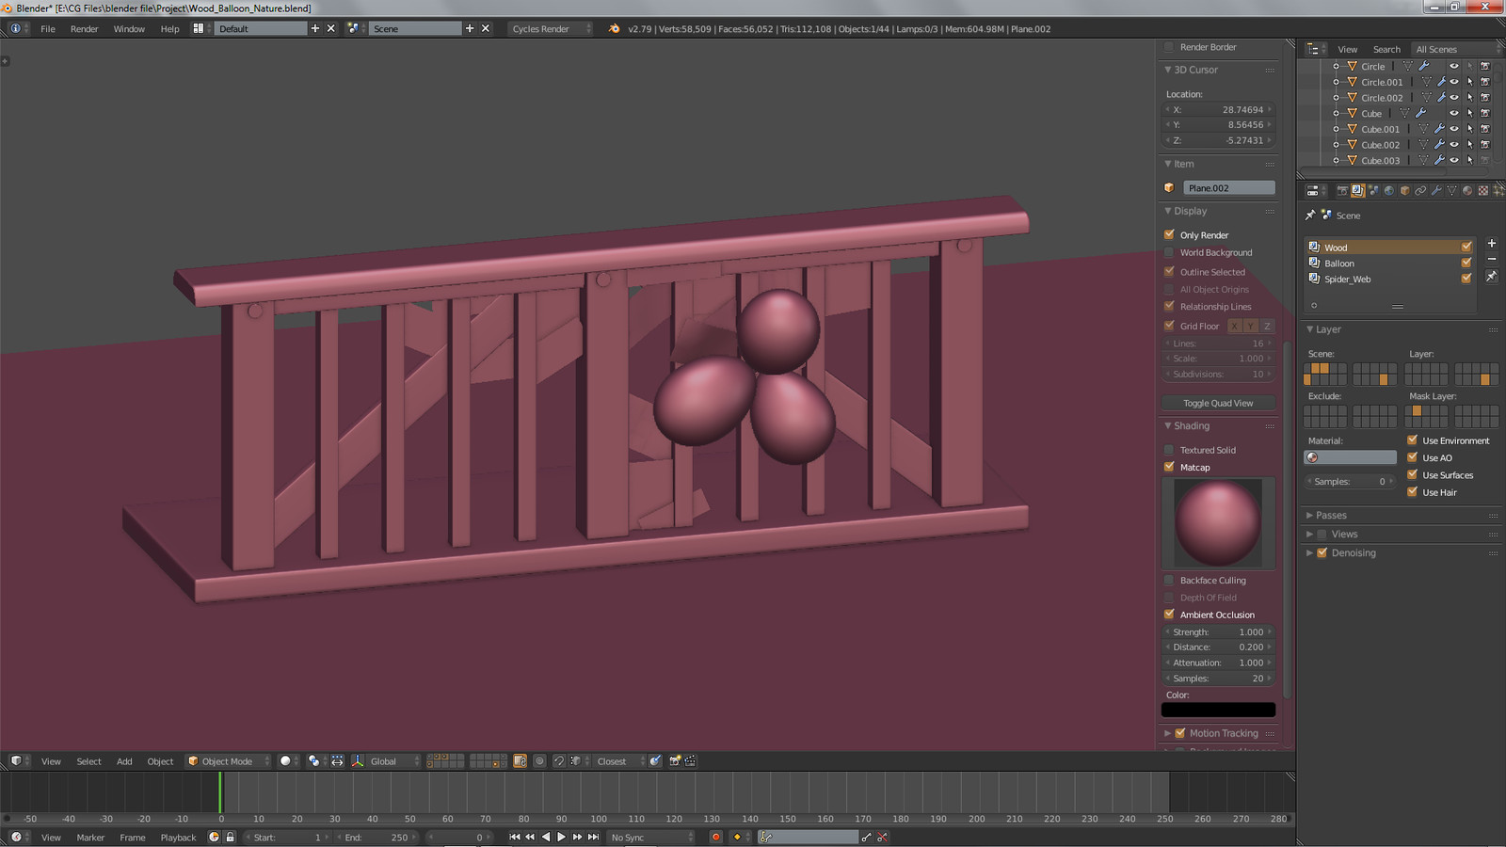Render OpenGL animation clapperboard icon
1506x847 pixels.
coord(690,761)
